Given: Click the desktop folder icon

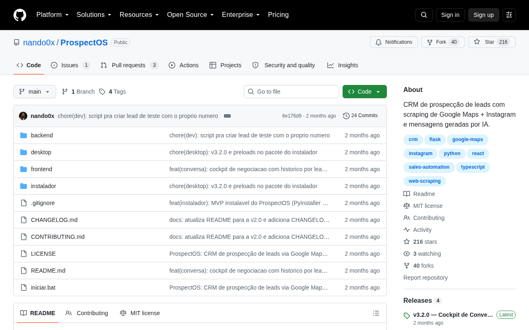Looking at the screenshot, I should point(24,152).
